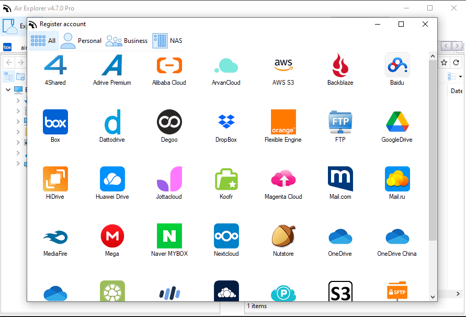The height and width of the screenshot is (317, 466).
Task: Select the Koofr icon
Action: pyautogui.click(x=226, y=183)
